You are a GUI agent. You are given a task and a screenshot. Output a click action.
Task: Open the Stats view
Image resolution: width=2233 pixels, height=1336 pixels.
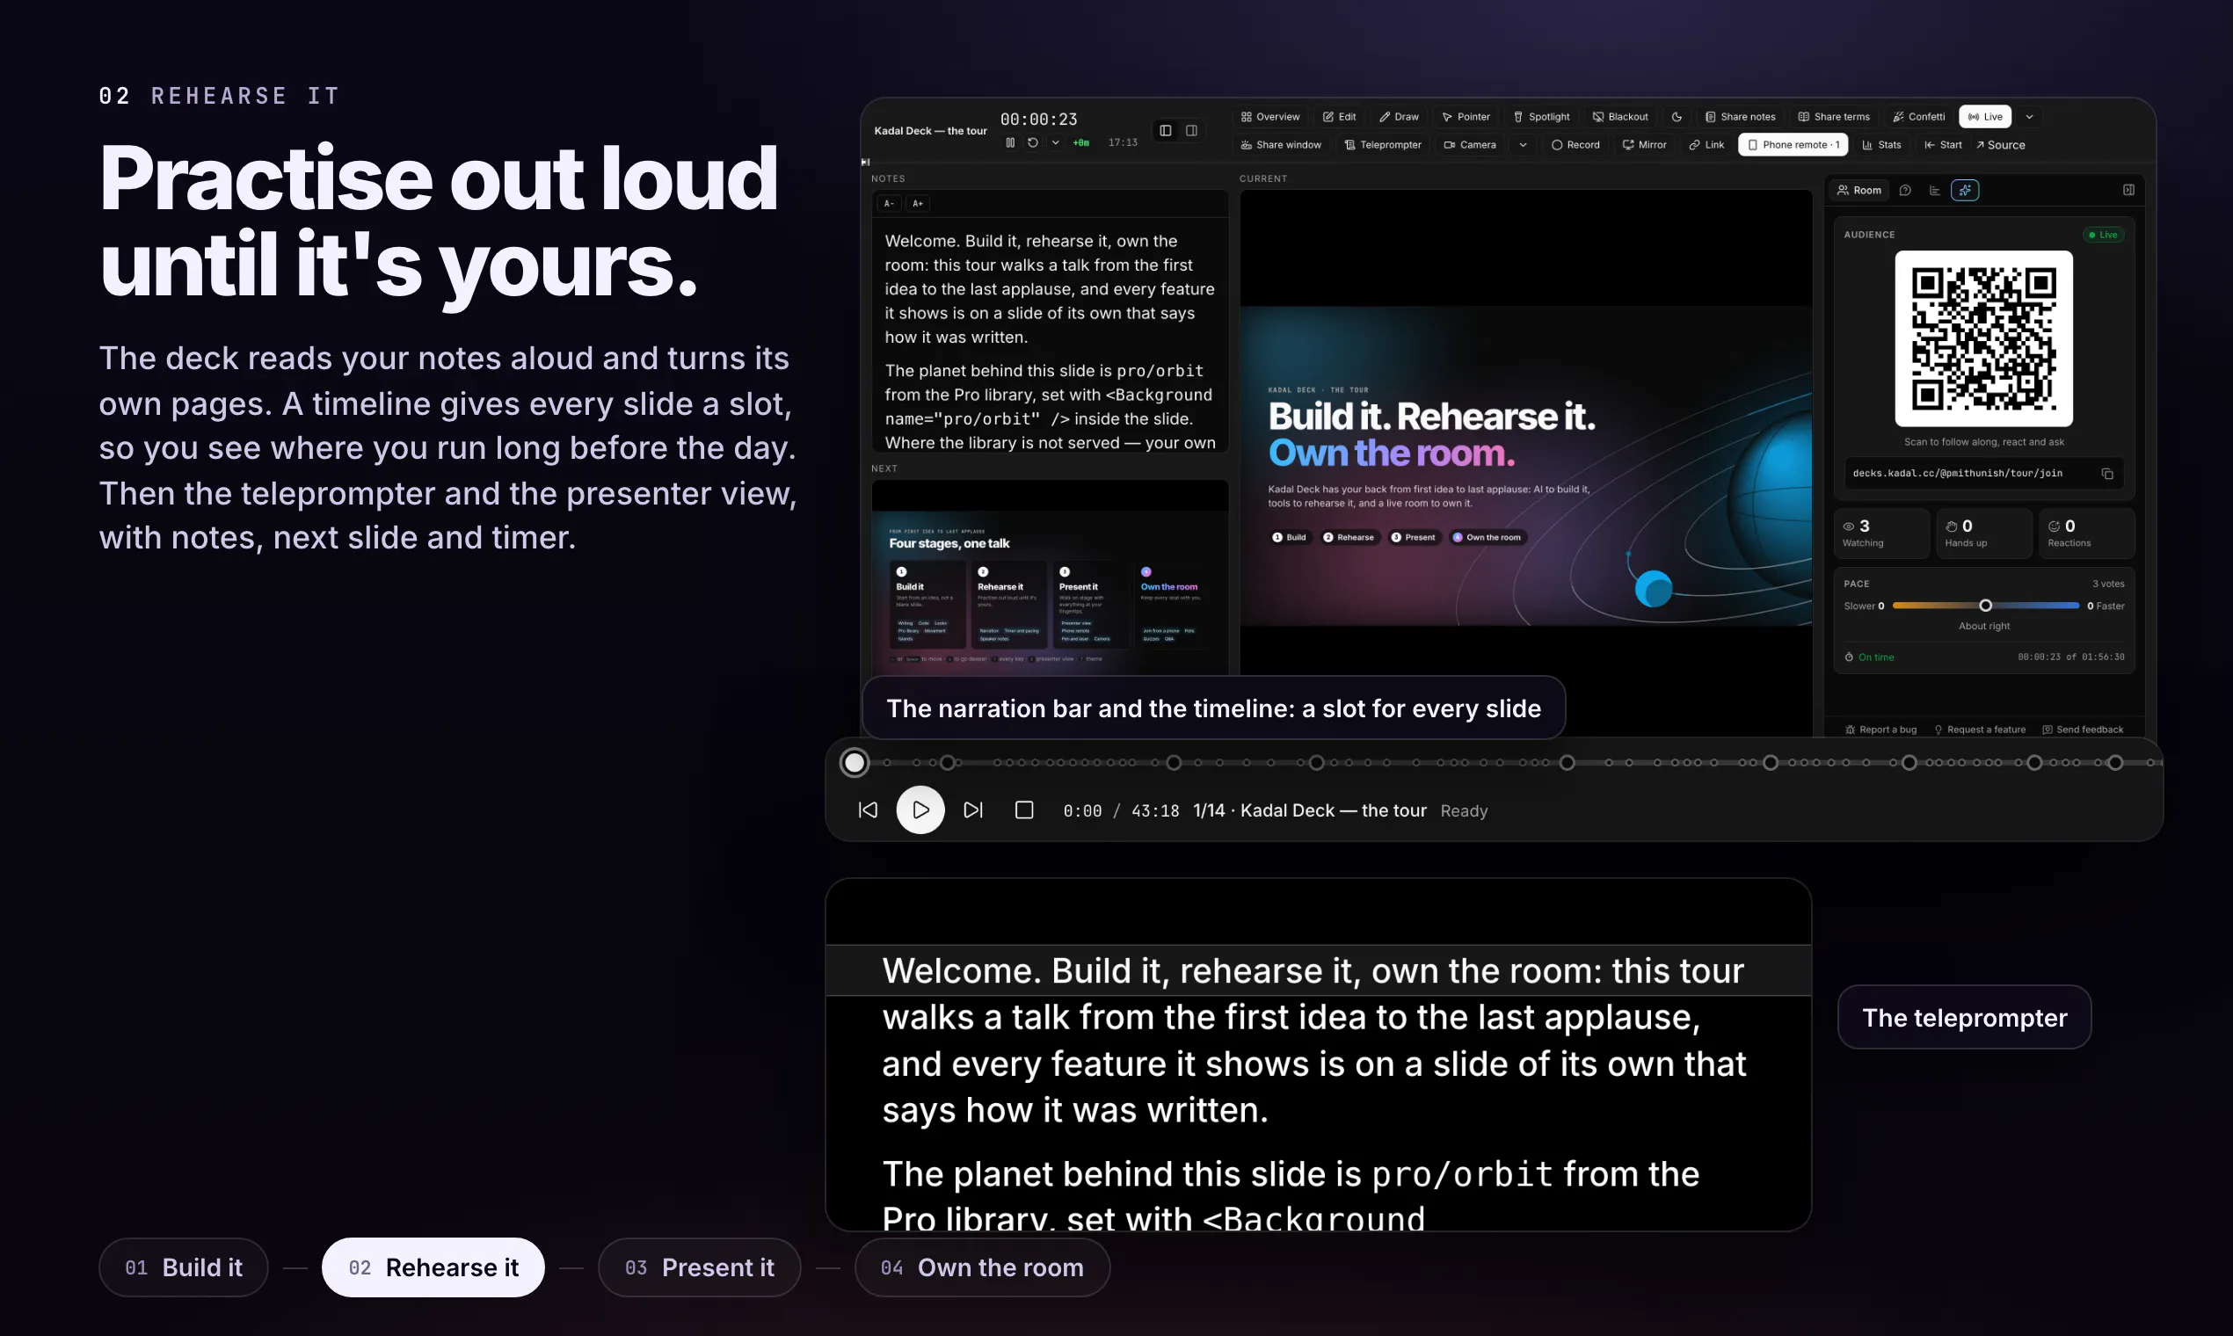point(1882,145)
